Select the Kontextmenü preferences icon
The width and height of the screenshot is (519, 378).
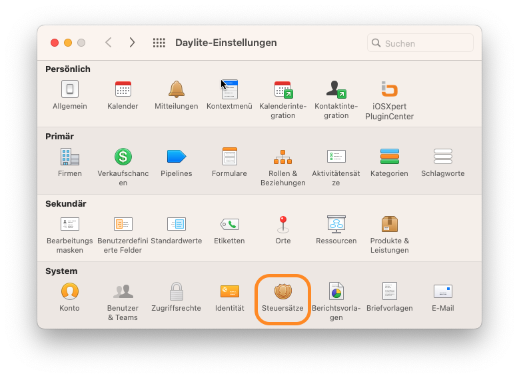click(x=229, y=89)
